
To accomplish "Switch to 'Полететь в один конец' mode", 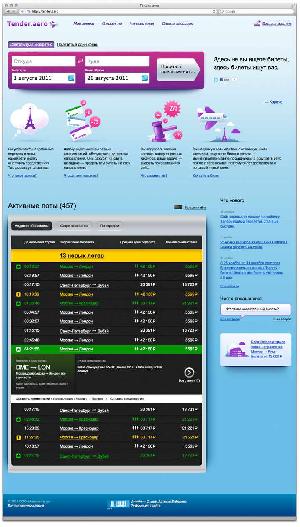I will 77,44.
